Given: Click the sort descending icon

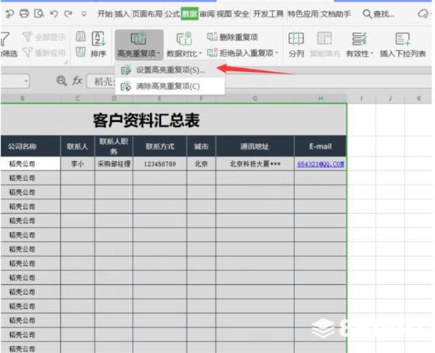Looking at the screenshot, I should 80,52.
